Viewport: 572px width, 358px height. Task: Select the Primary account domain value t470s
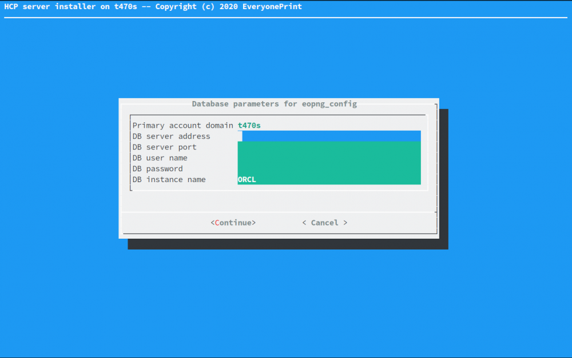(x=249, y=125)
